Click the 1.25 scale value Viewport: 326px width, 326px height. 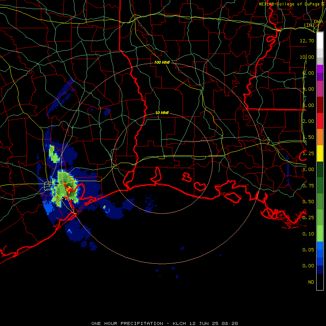308,154
